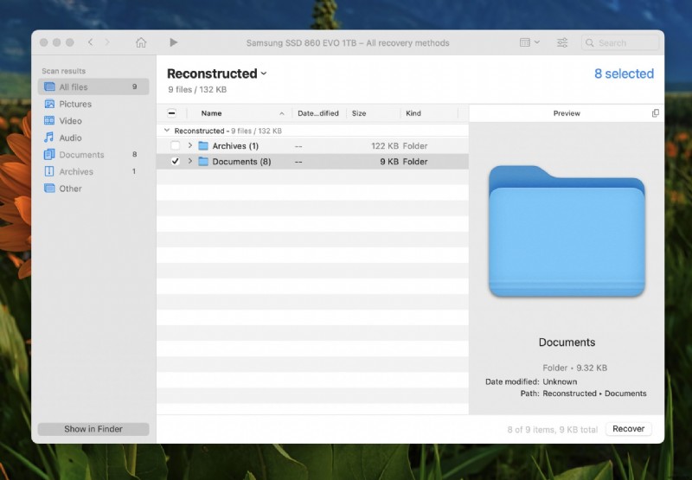Select Audio category in sidebar
The image size is (692, 480).
point(71,138)
